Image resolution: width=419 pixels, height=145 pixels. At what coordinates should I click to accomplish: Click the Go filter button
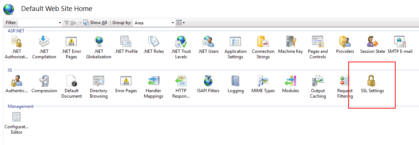point(70,23)
